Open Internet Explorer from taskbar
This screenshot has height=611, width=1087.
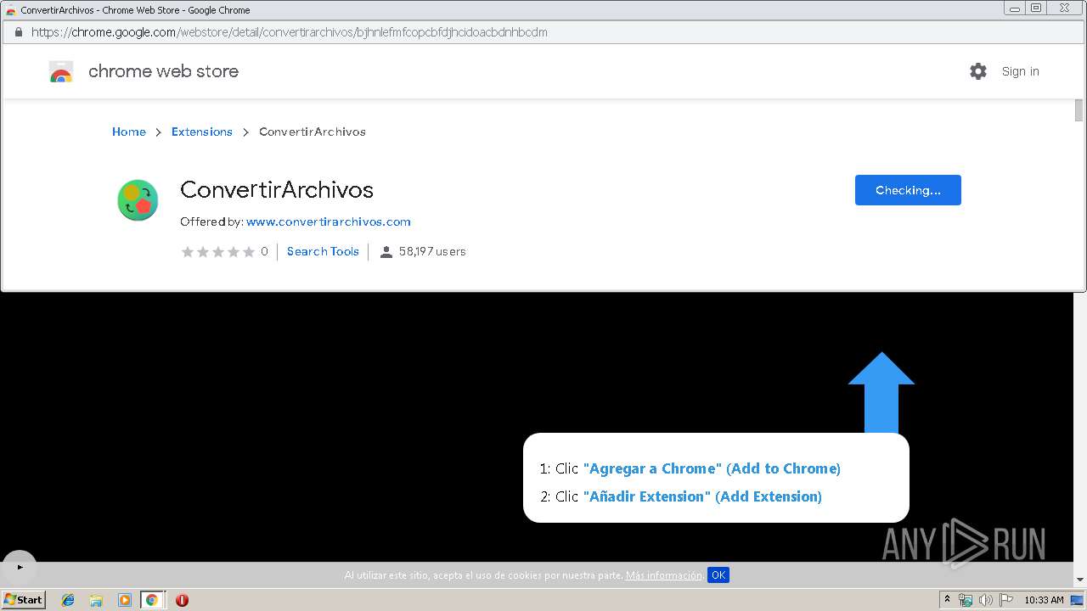(x=68, y=600)
